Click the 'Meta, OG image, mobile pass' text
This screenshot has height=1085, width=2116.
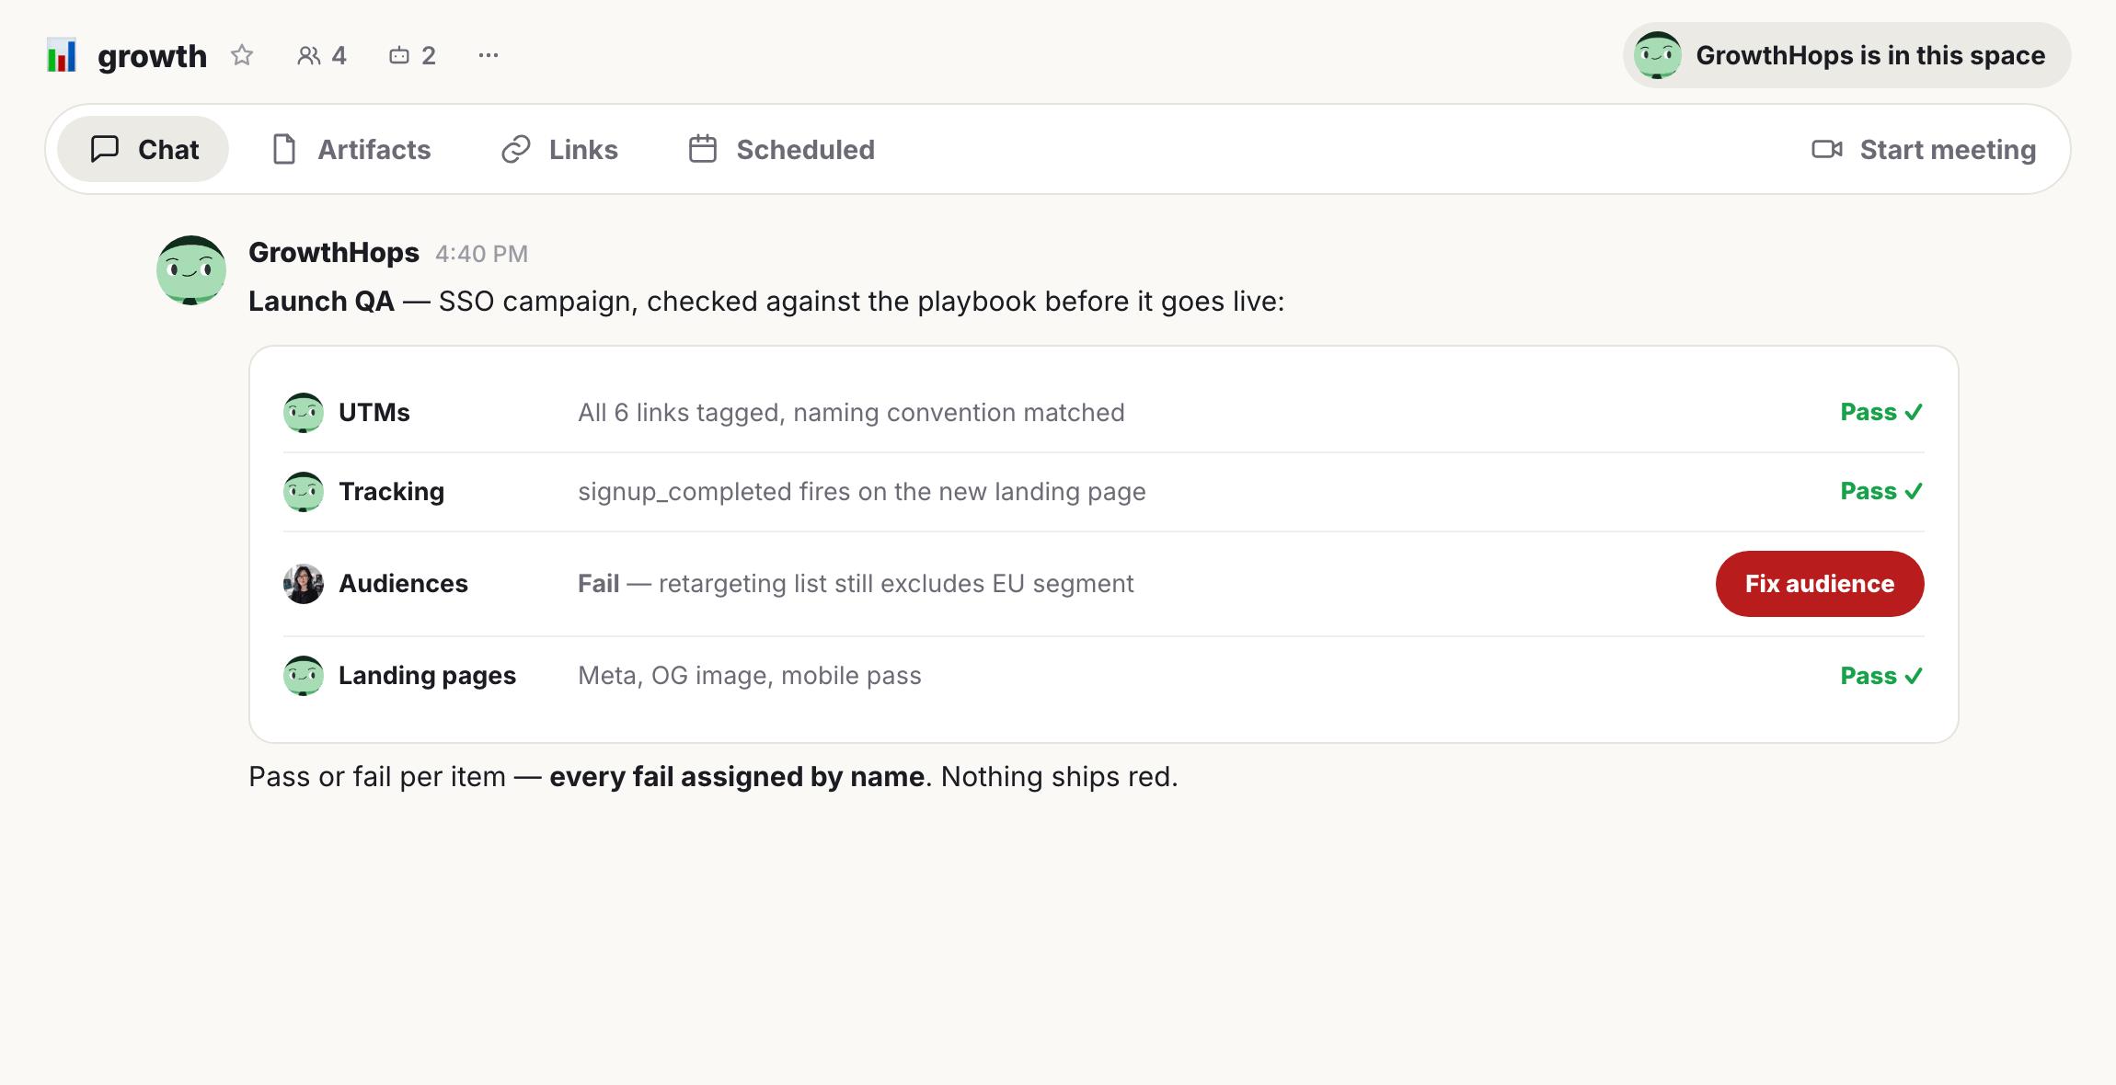(750, 675)
